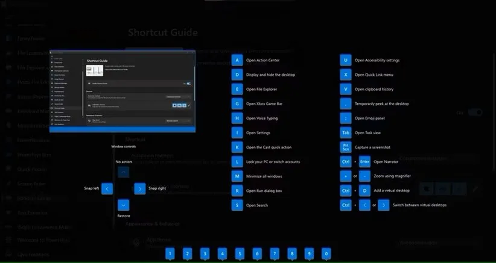Select the G key tile for Xbox Game Bar
The width and height of the screenshot is (496, 263).
tap(237, 104)
